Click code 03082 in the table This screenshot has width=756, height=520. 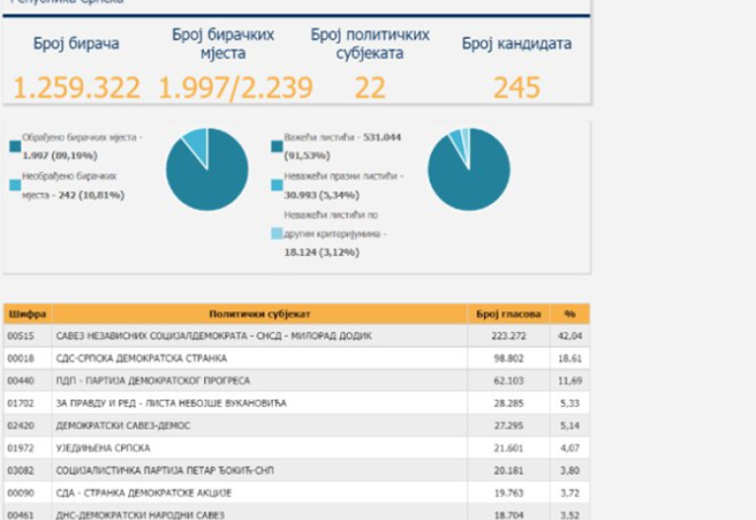coord(21,470)
